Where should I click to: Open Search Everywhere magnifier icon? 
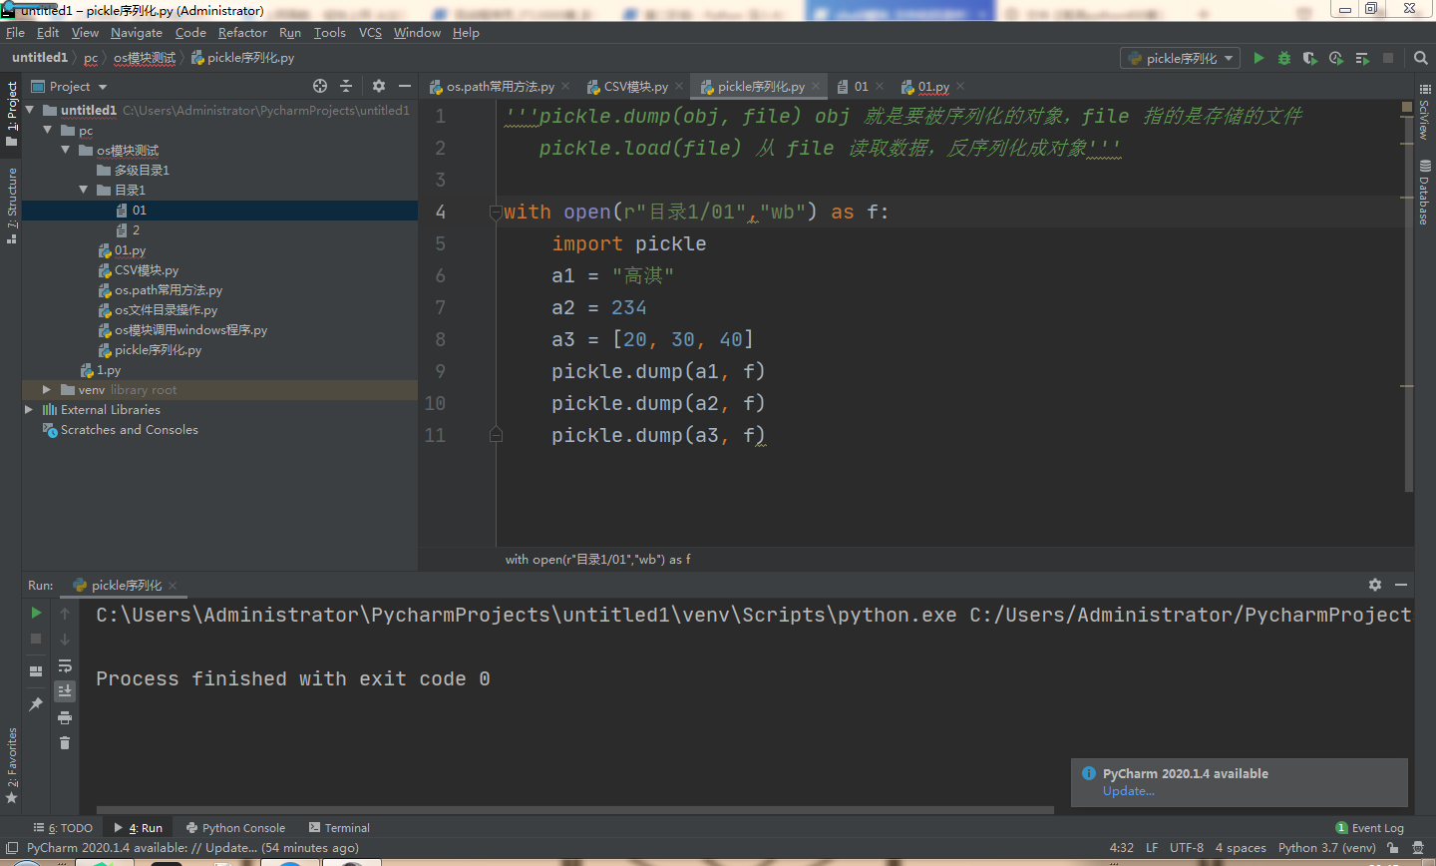[1421, 58]
